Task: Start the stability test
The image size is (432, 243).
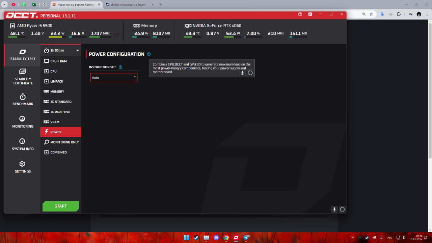Action: click(x=61, y=206)
